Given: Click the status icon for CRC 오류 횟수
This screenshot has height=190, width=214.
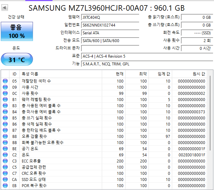Looking at the screenshot, I should tap(5, 173).
